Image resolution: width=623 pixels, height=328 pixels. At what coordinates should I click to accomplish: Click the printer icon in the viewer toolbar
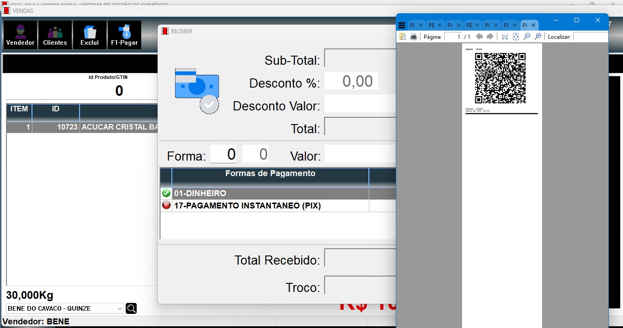414,36
